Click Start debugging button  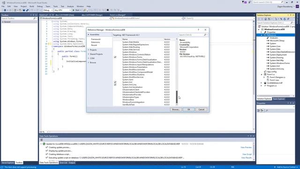tap(77, 10)
